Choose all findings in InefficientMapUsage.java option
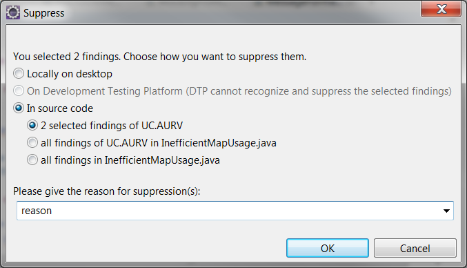467x268 pixels. coord(32,160)
